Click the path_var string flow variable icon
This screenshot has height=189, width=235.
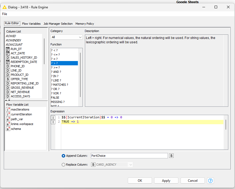8,119
